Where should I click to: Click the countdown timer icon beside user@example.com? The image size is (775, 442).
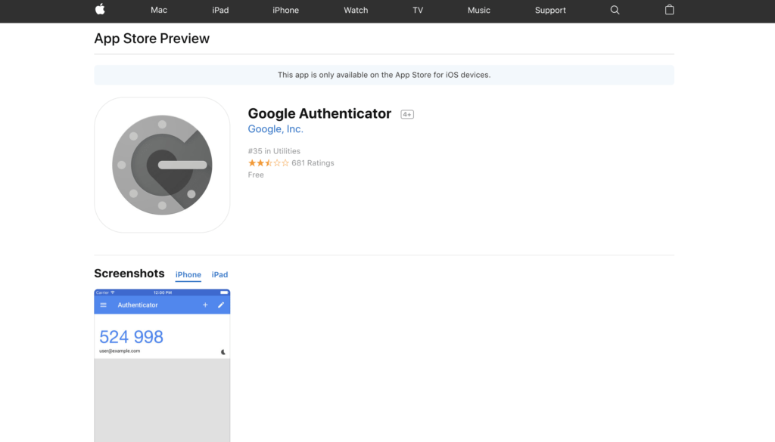point(223,352)
